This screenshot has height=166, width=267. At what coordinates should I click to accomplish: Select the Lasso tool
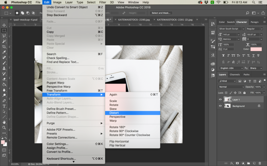point(4,36)
